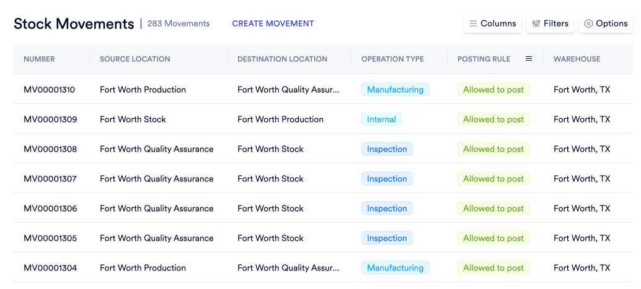Open movement MV00001309
This screenshot has width=641, height=289.
[50, 119]
